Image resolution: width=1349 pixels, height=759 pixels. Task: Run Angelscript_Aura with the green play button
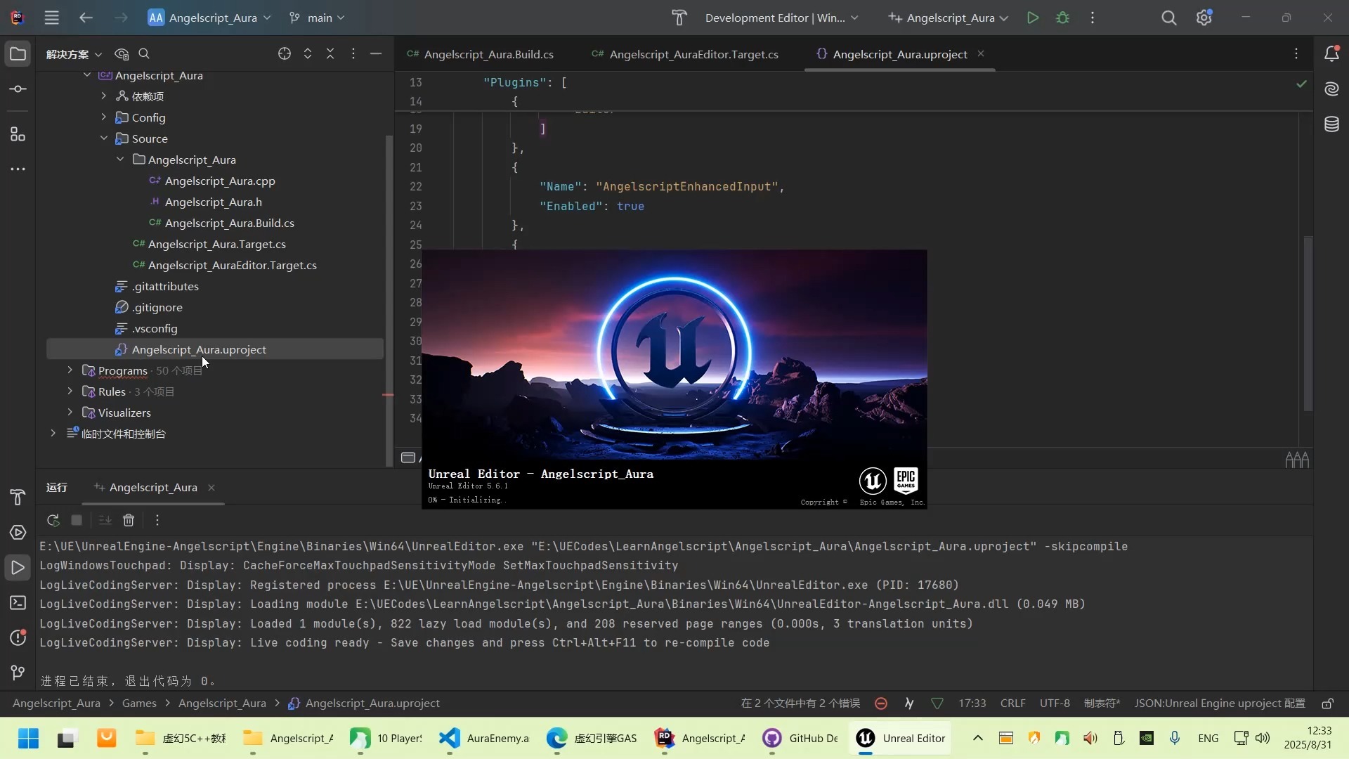click(1032, 18)
